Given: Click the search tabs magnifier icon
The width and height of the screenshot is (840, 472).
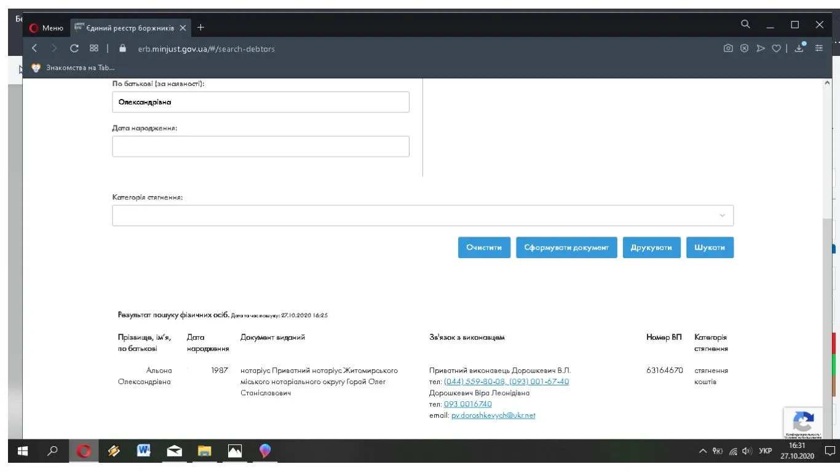Looking at the screenshot, I should point(745,25).
